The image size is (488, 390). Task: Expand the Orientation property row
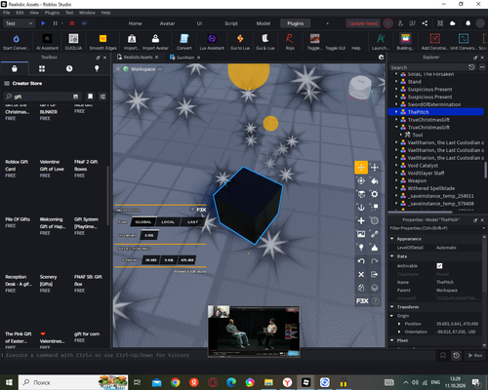coord(399,331)
